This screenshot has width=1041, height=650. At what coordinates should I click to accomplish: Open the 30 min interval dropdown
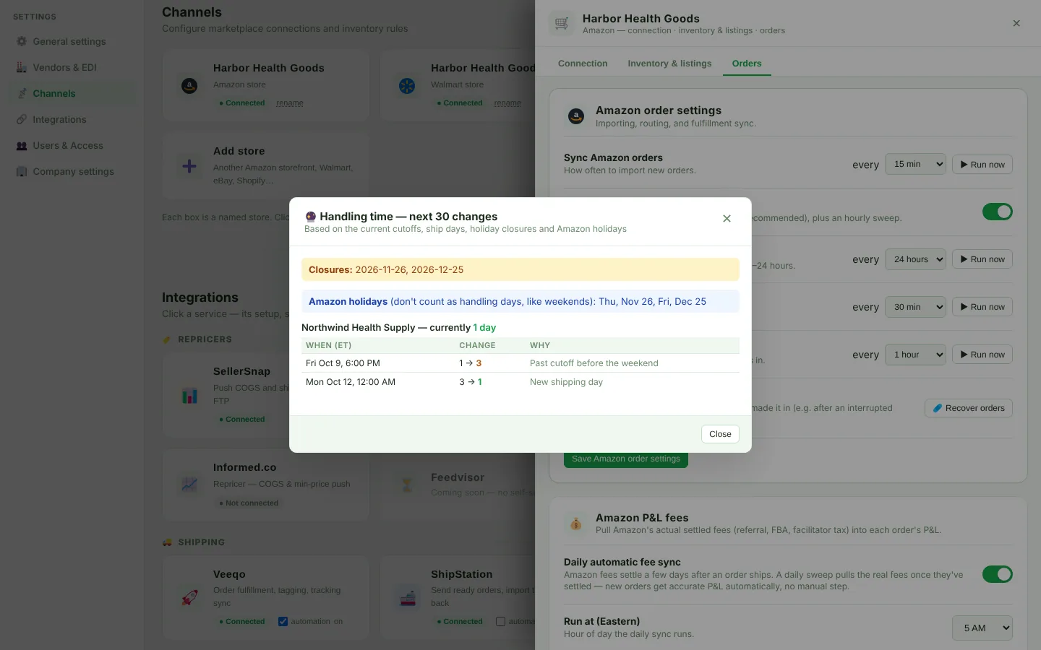(915, 307)
